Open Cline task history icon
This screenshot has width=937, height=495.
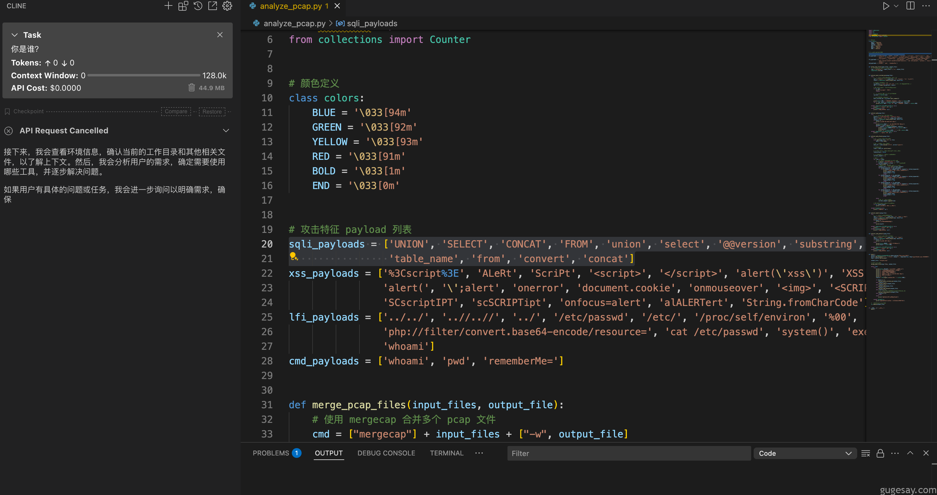pyautogui.click(x=198, y=6)
